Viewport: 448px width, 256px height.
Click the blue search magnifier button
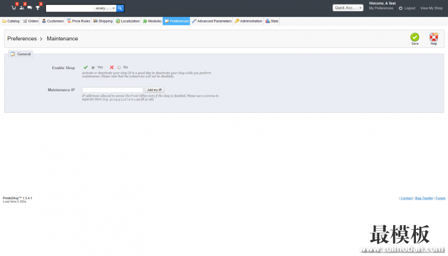(x=120, y=8)
